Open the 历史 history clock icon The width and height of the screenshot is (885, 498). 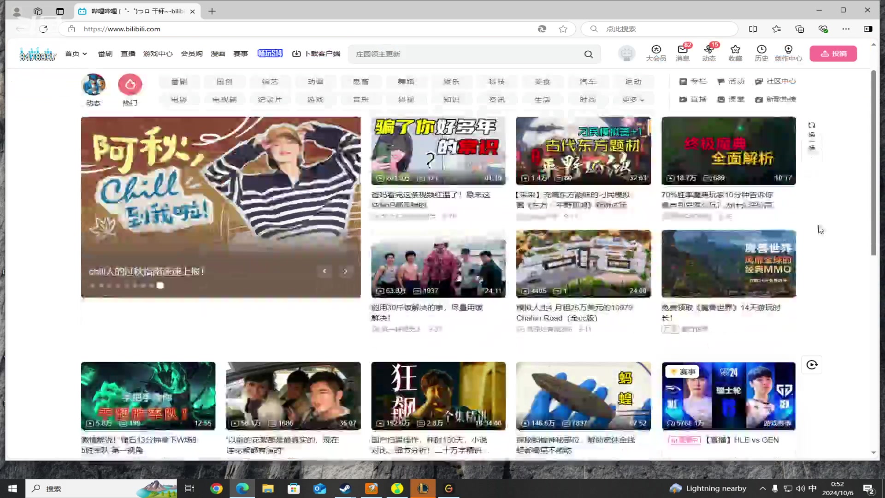pyautogui.click(x=761, y=53)
